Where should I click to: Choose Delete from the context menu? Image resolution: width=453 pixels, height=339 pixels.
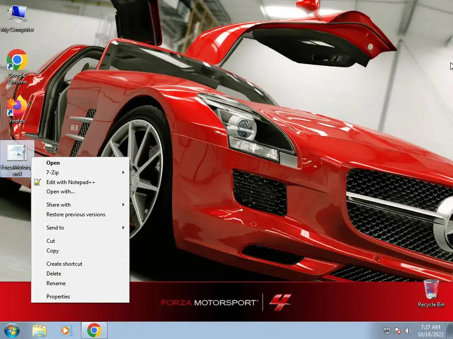click(x=81, y=274)
